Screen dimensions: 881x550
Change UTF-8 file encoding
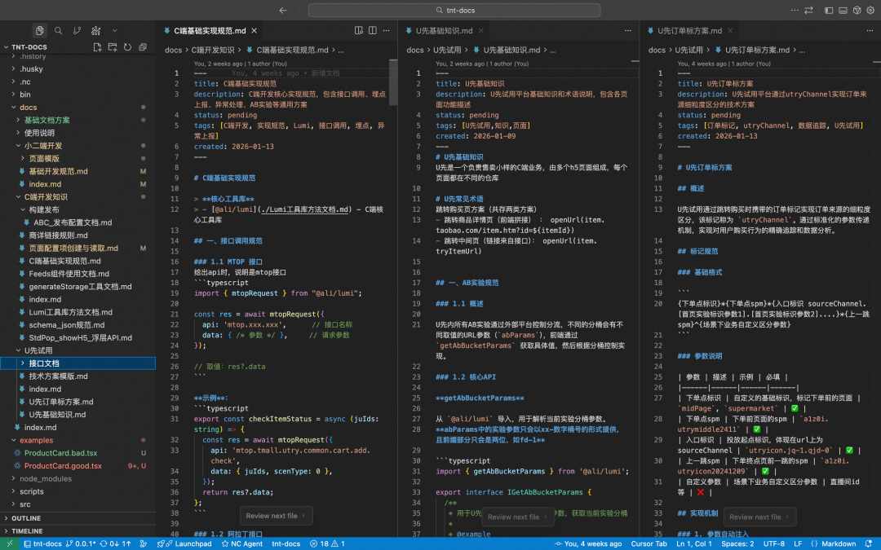[x=773, y=543]
